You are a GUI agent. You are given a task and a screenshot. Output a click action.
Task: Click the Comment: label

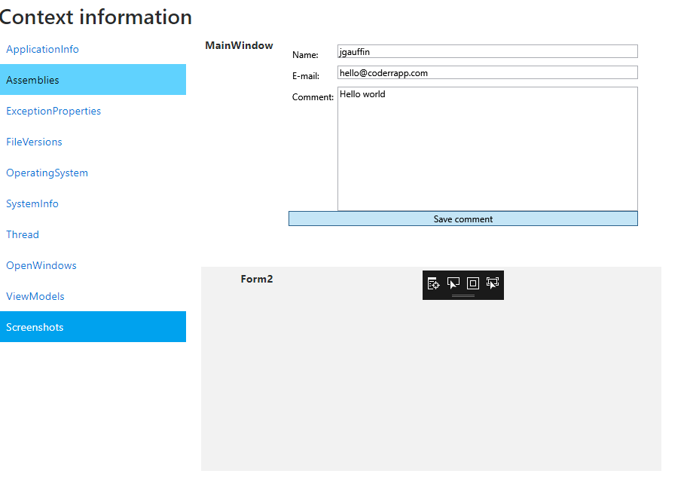[x=313, y=97]
